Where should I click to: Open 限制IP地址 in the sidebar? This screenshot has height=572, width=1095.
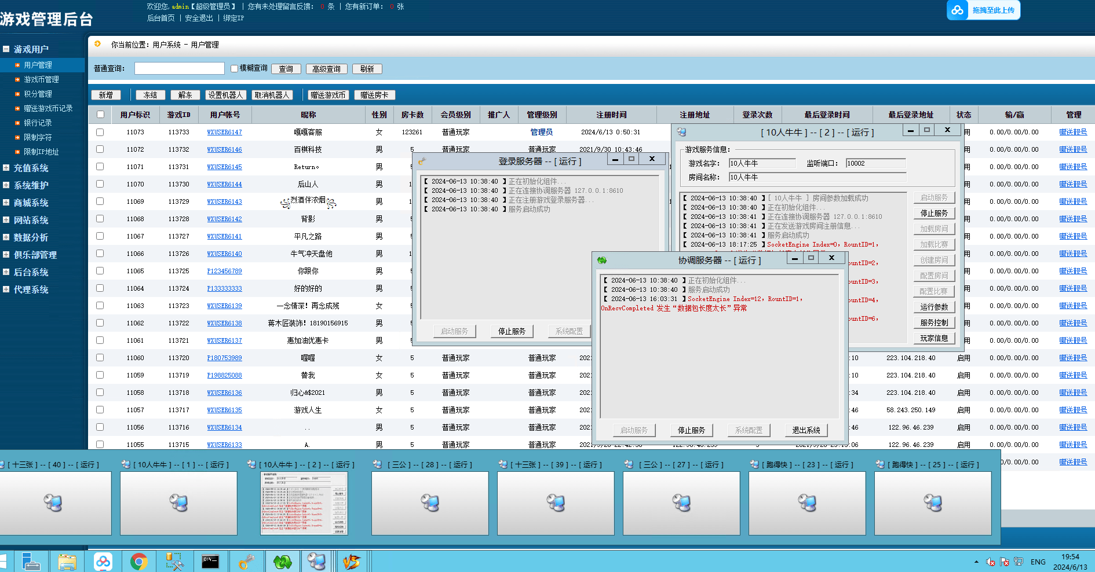pos(41,152)
